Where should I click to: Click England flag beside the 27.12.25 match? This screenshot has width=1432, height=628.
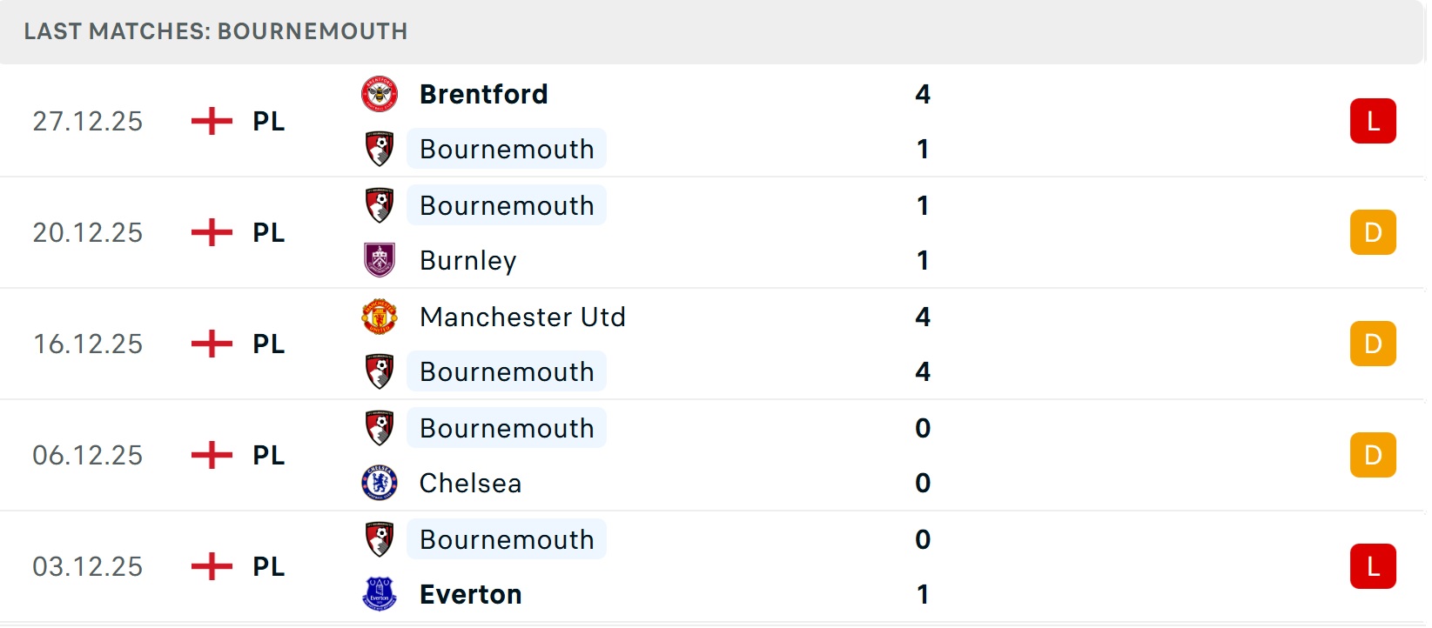coord(212,121)
